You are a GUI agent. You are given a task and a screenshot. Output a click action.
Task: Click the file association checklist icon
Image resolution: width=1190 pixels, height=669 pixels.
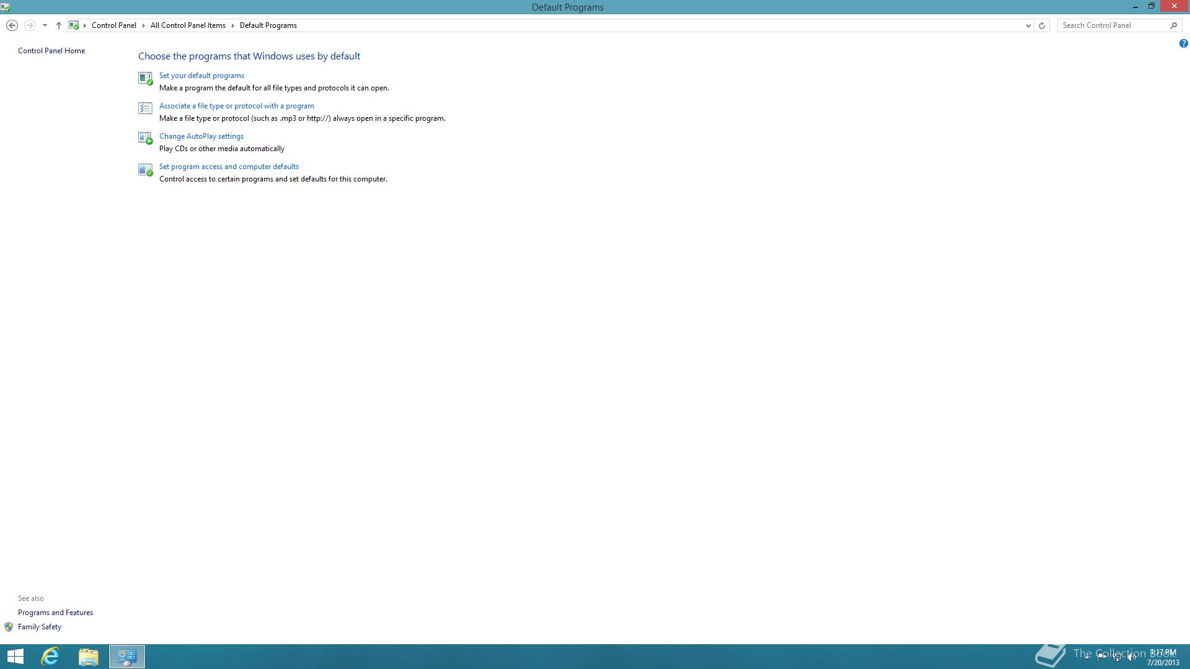click(145, 108)
